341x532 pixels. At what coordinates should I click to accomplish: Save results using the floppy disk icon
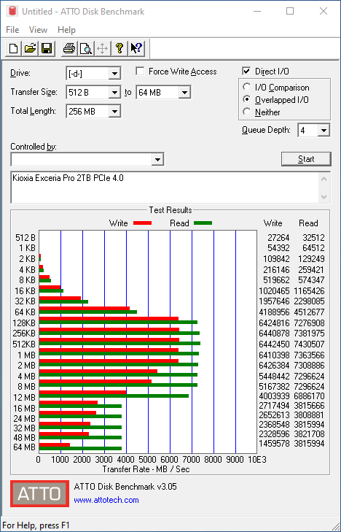click(47, 48)
